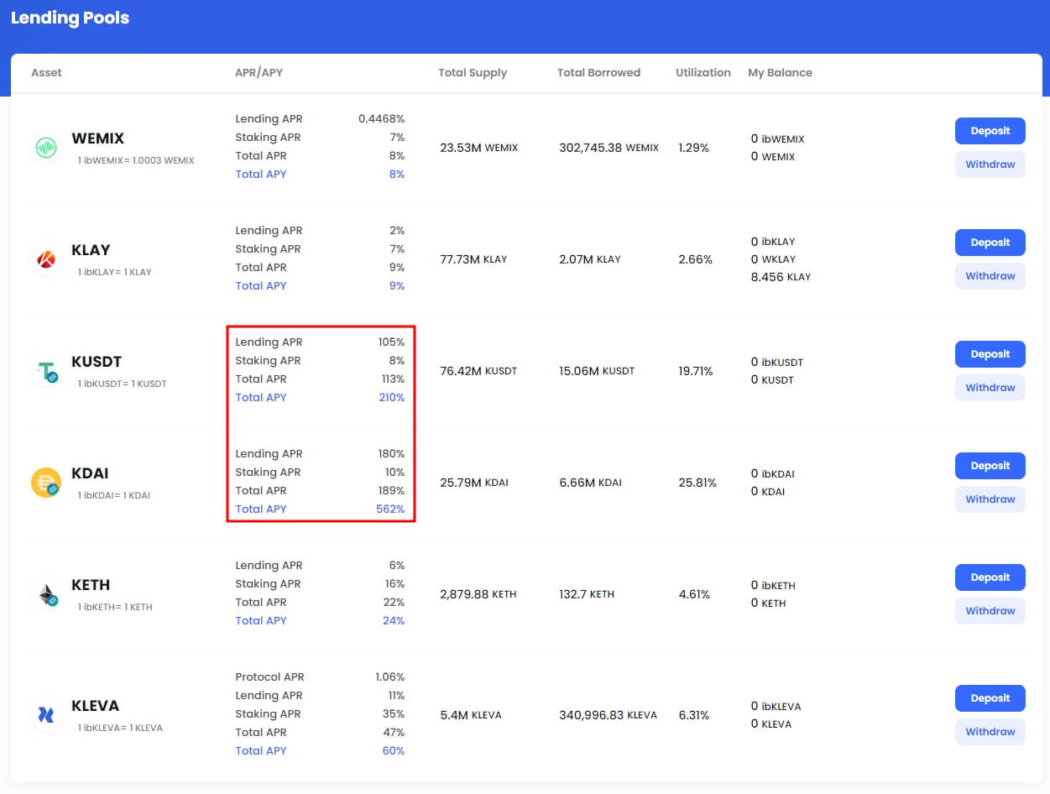Click the WEMIX Lending APR value 0.4468%
Viewport: 1050px width, 794px height.
(382, 119)
